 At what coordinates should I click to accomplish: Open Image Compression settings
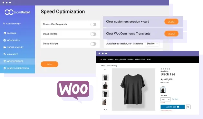[18, 68]
